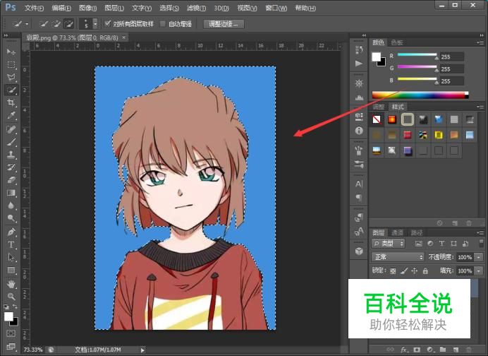The image size is (488, 356).
Task: Open the History panel icon
Action: (x=359, y=49)
